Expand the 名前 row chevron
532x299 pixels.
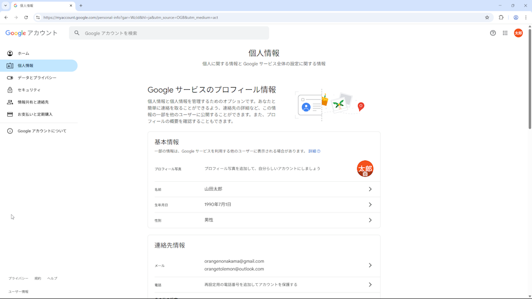(x=370, y=189)
